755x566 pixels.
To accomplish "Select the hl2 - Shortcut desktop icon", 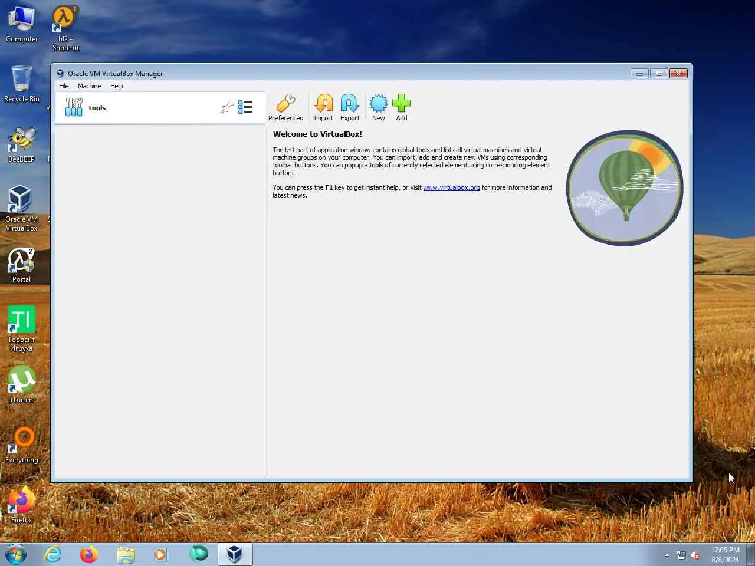I will pyautogui.click(x=65, y=28).
